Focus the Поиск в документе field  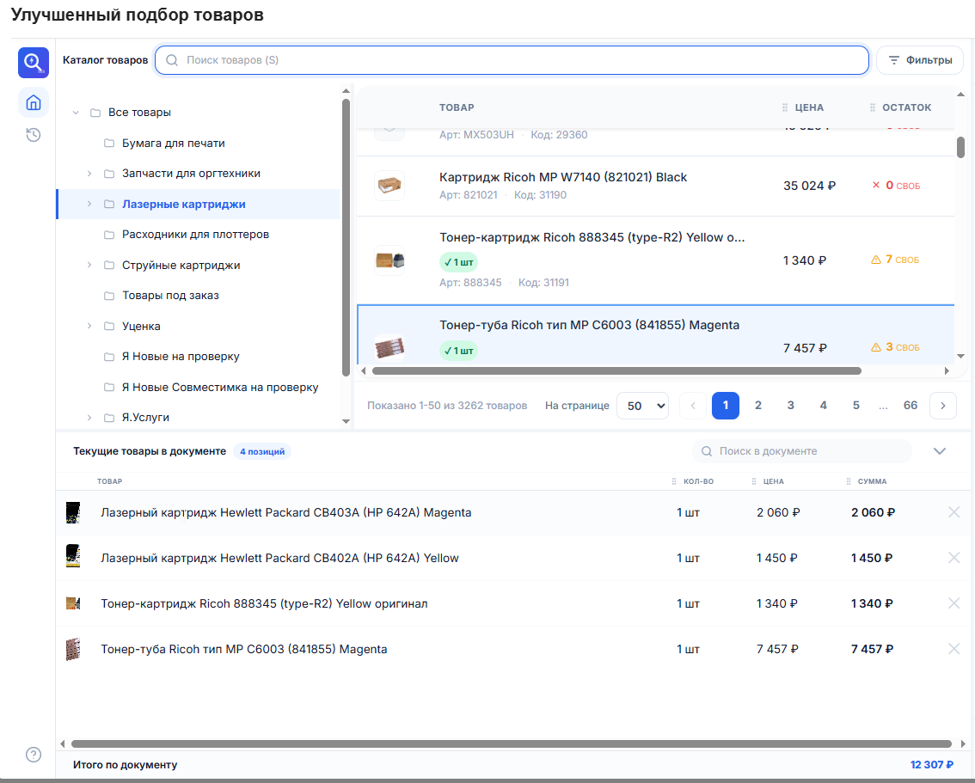[x=802, y=451]
